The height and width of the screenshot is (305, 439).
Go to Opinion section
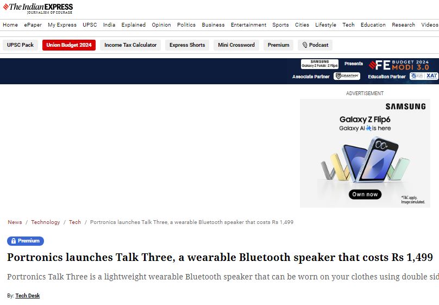point(161,24)
